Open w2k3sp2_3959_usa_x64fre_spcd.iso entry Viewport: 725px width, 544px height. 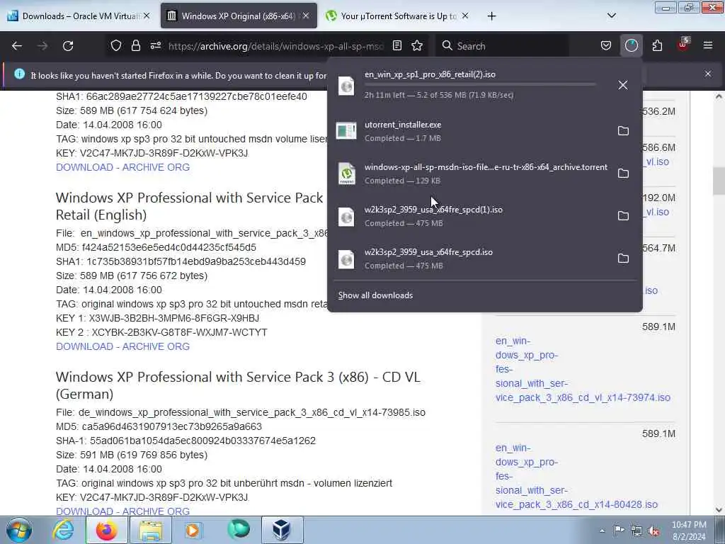(x=471, y=259)
